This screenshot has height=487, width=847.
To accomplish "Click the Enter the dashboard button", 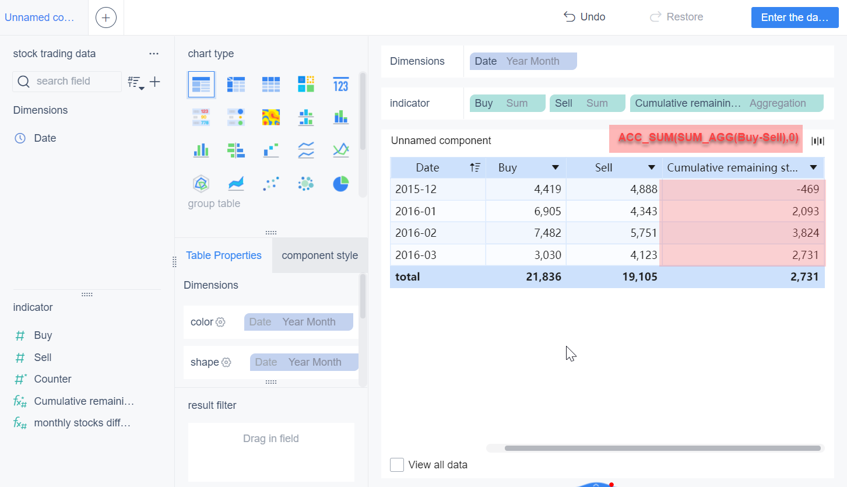I will point(795,17).
